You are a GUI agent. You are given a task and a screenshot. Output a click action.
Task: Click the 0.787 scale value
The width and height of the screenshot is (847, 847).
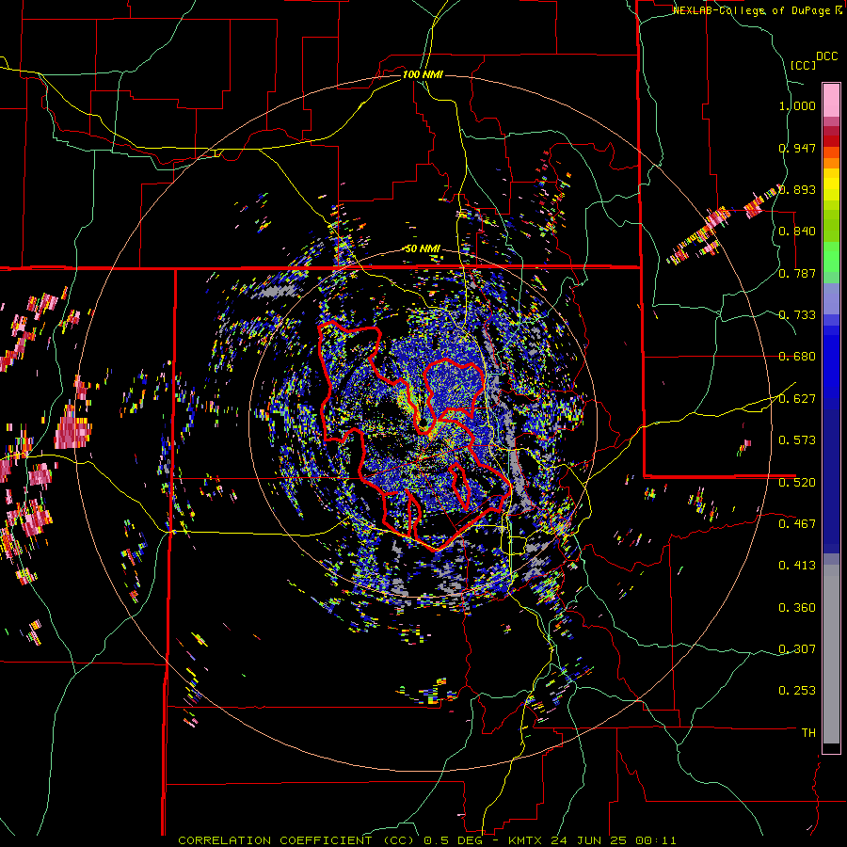(797, 273)
